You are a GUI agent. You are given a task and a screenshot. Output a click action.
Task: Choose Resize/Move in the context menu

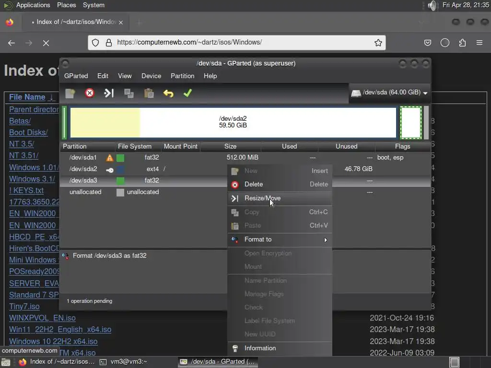(280, 198)
